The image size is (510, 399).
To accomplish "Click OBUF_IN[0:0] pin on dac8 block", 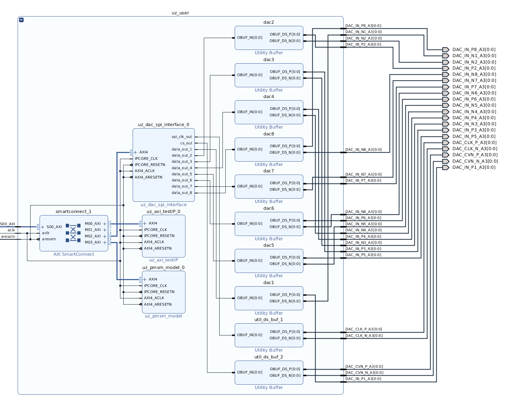I will [249, 149].
